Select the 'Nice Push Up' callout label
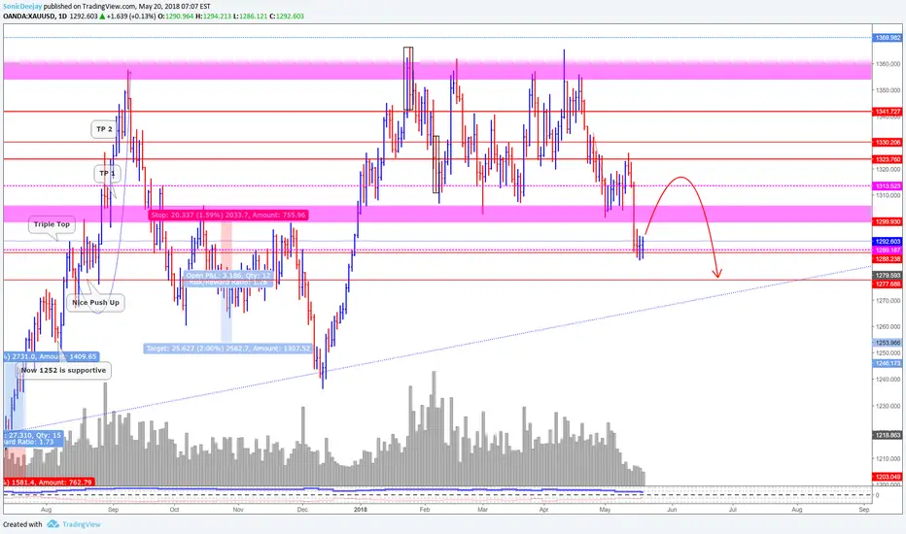This screenshot has width=906, height=534. tap(95, 303)
